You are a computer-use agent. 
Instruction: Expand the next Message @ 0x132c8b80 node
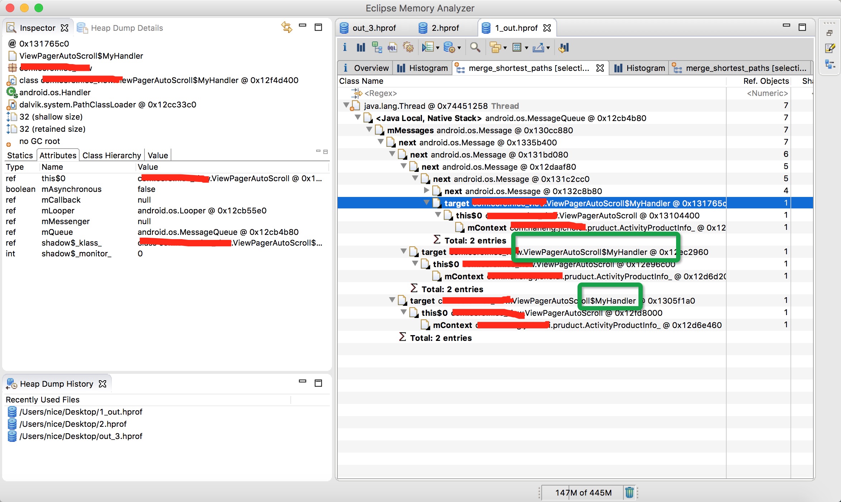(426, 190)
